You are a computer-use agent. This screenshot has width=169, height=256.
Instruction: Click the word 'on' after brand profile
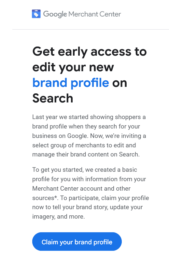(x=120, y=83)
